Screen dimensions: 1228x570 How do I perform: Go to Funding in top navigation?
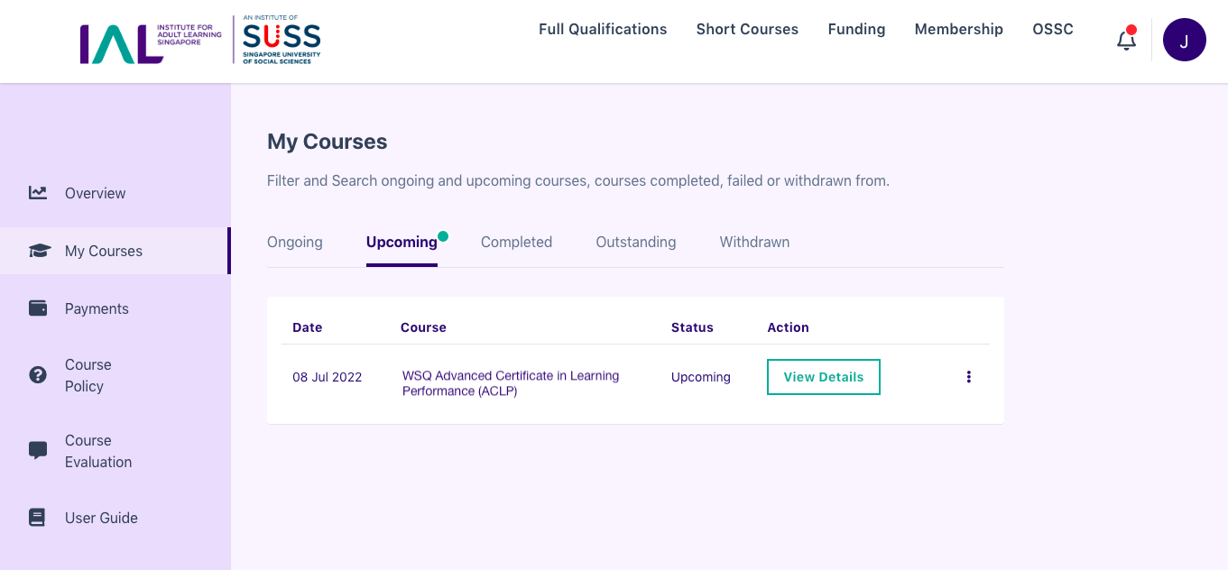pos(856,29)
